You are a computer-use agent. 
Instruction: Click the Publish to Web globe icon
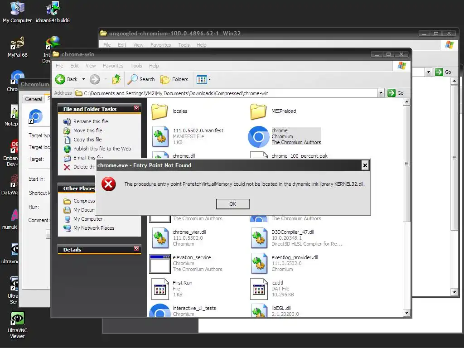pyautogui.click(x=67, y=149)
